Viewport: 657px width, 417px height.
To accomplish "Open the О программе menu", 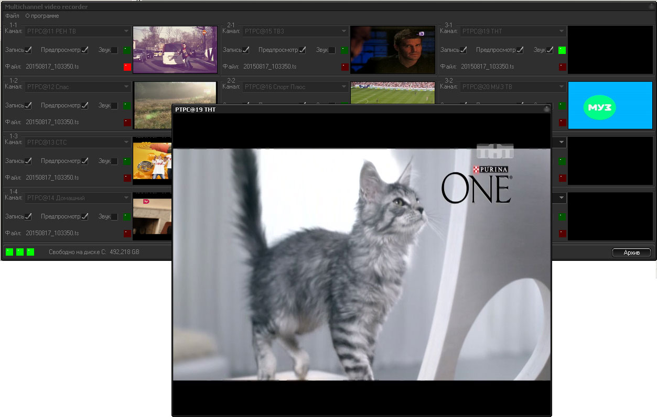I will 42,16.
